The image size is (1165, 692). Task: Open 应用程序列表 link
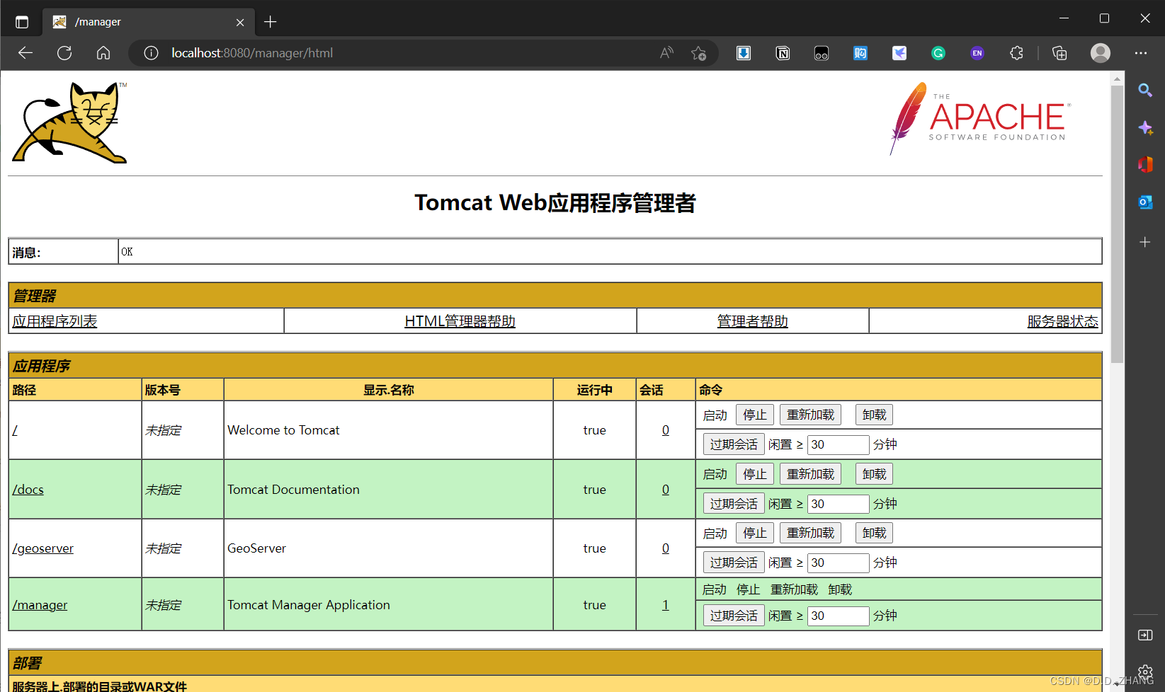pos(55,321)
